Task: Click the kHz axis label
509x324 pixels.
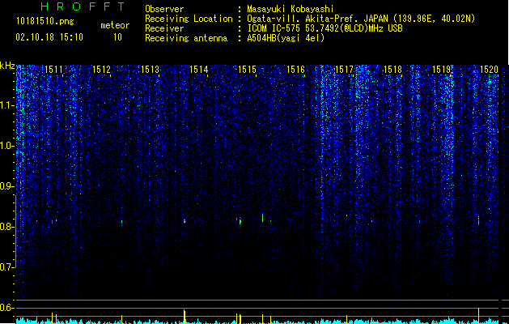Action: point(7,66)
